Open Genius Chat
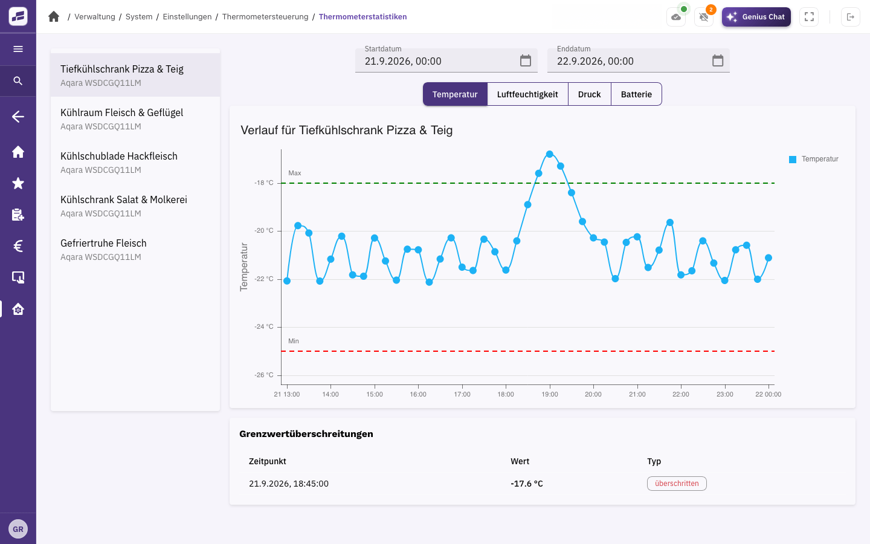This screenshot has width=870, height=544. click(756, 17)
